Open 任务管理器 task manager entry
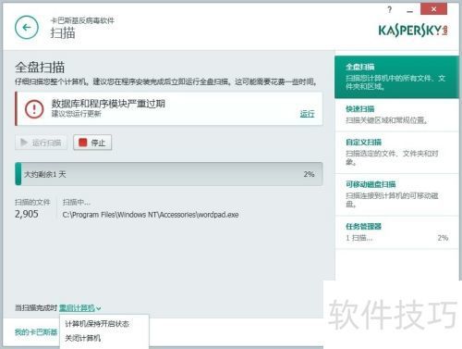The height and width of the screenshot is (349, 462). coord(396,232)
